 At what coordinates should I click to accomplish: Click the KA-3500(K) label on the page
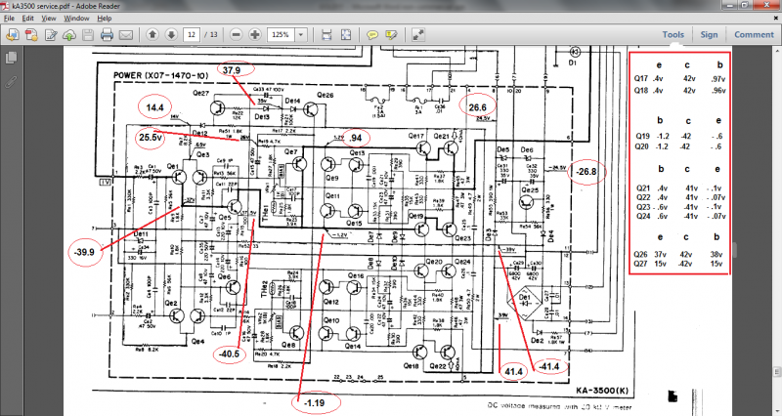pyautogui.click(x=603, y=391)
